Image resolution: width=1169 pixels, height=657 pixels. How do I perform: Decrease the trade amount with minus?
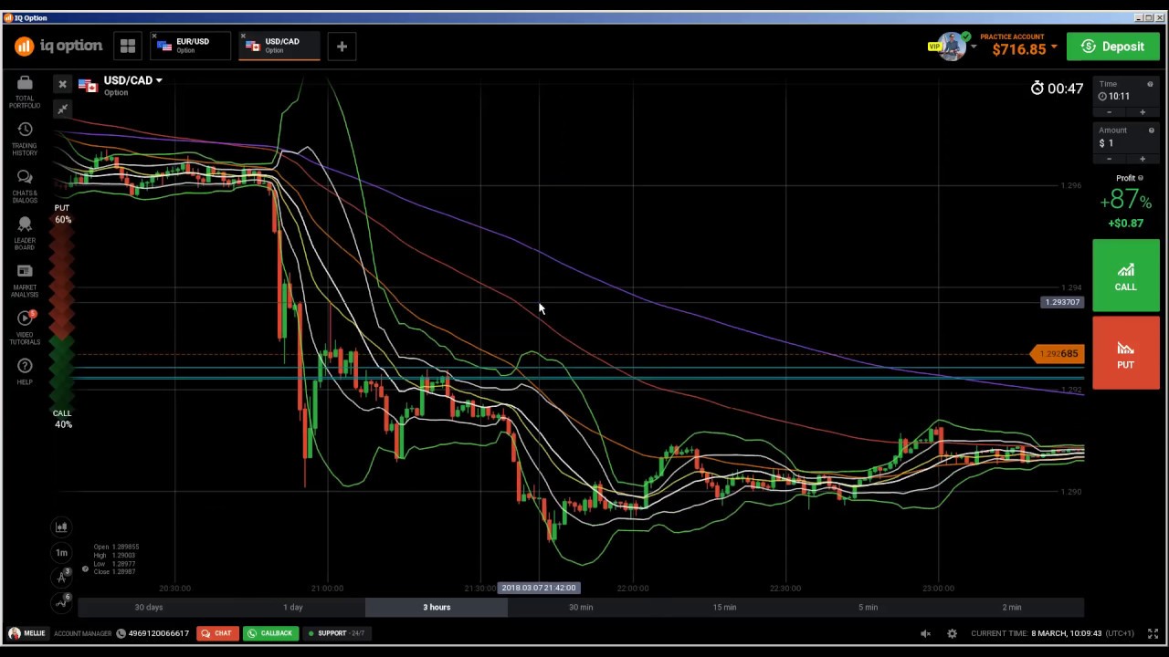1109,159
